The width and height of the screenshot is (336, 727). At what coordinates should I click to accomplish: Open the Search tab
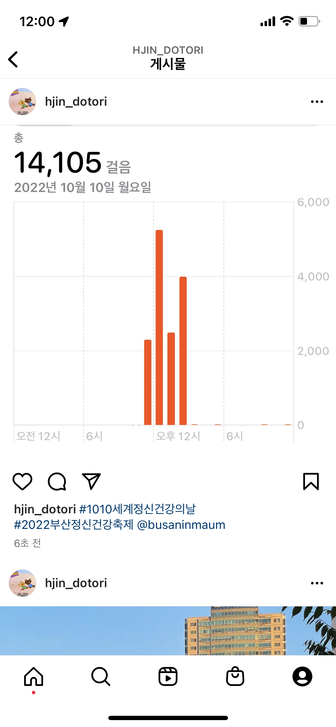101,676
